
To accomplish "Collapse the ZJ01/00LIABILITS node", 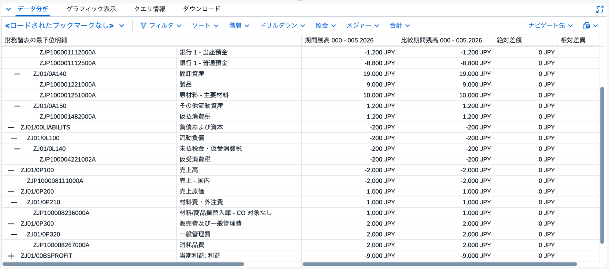I will [x=11, y=127].
